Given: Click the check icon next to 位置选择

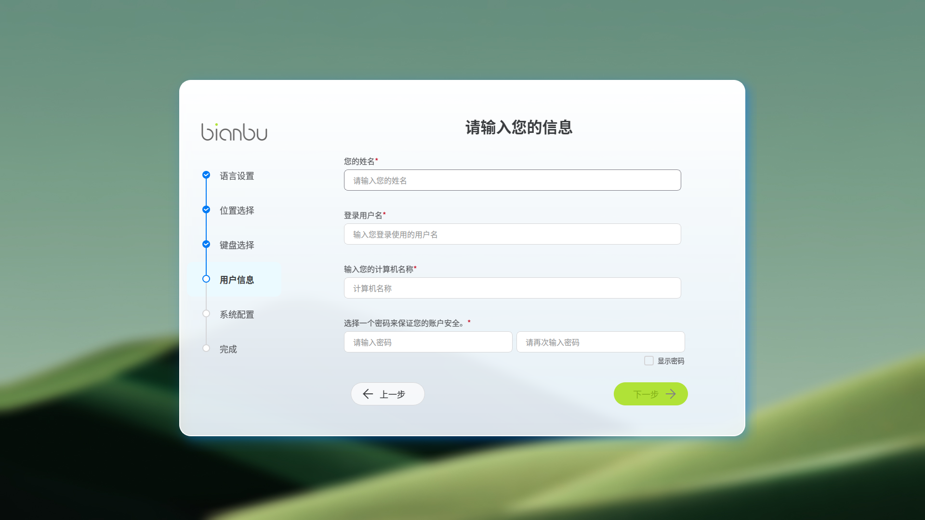Looking at the screenshot, I should pyautogui.click(x=206, y=209).
